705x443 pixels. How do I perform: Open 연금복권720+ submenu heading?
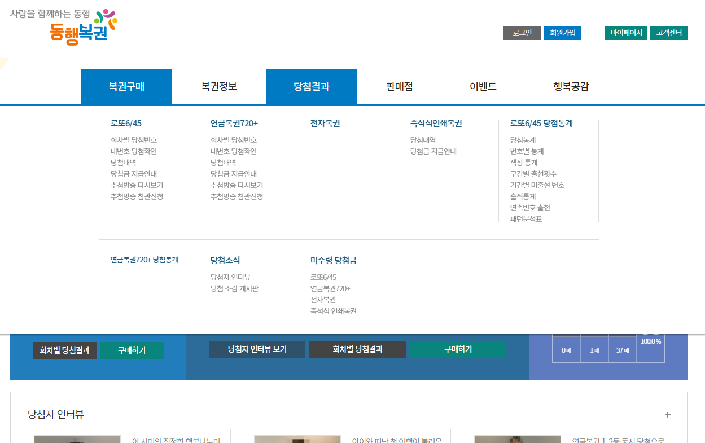pyautogui.click(x=234, y=123)
